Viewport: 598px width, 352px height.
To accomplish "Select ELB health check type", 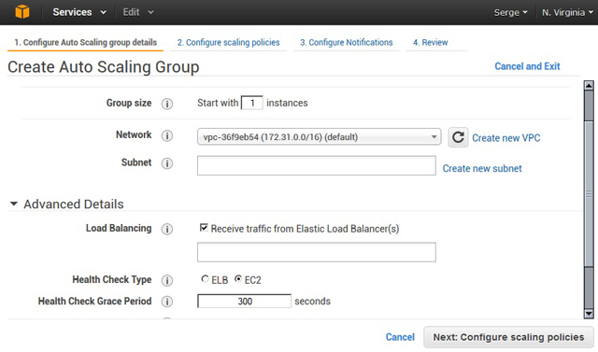I will 205,279.
